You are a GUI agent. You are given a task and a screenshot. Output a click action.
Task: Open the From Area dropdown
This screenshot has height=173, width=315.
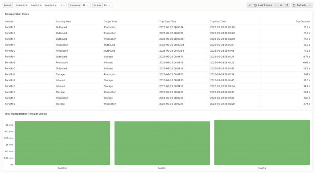[x=86, y=5]
